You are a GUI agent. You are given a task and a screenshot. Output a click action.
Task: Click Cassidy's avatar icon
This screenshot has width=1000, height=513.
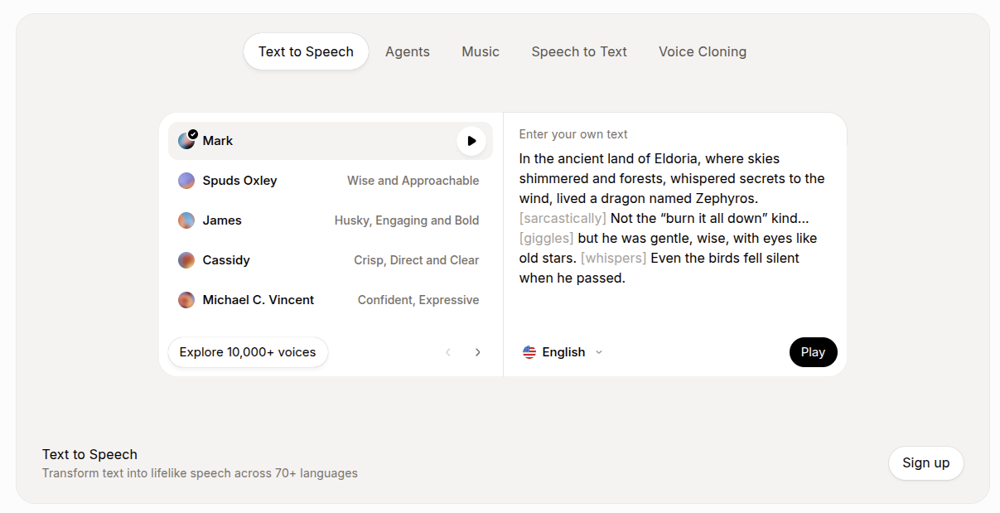click(x=186, y=260)
